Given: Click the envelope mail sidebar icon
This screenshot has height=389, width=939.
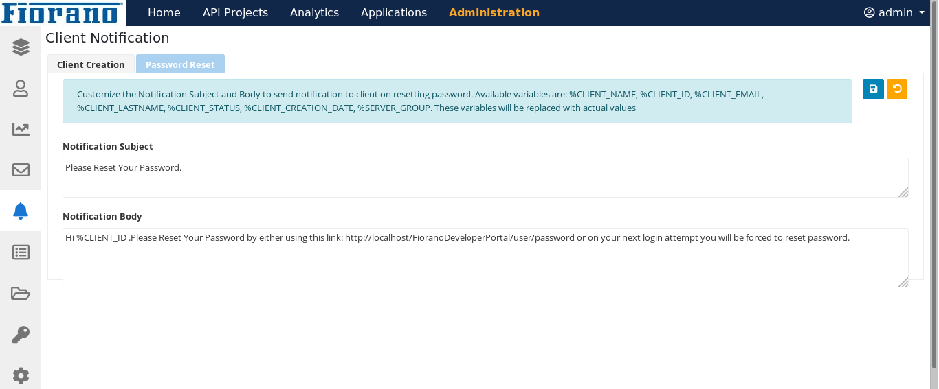Looking at the screenshot, I should [21, 170].
